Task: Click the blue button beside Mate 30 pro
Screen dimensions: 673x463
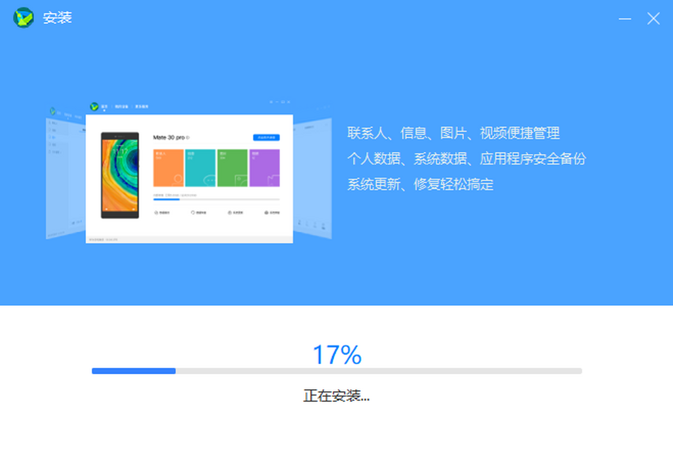Action: [266, 137]
